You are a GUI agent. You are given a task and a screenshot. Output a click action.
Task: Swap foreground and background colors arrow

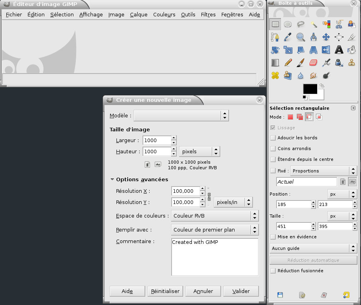pyautogui.click(x=322, y=85)
